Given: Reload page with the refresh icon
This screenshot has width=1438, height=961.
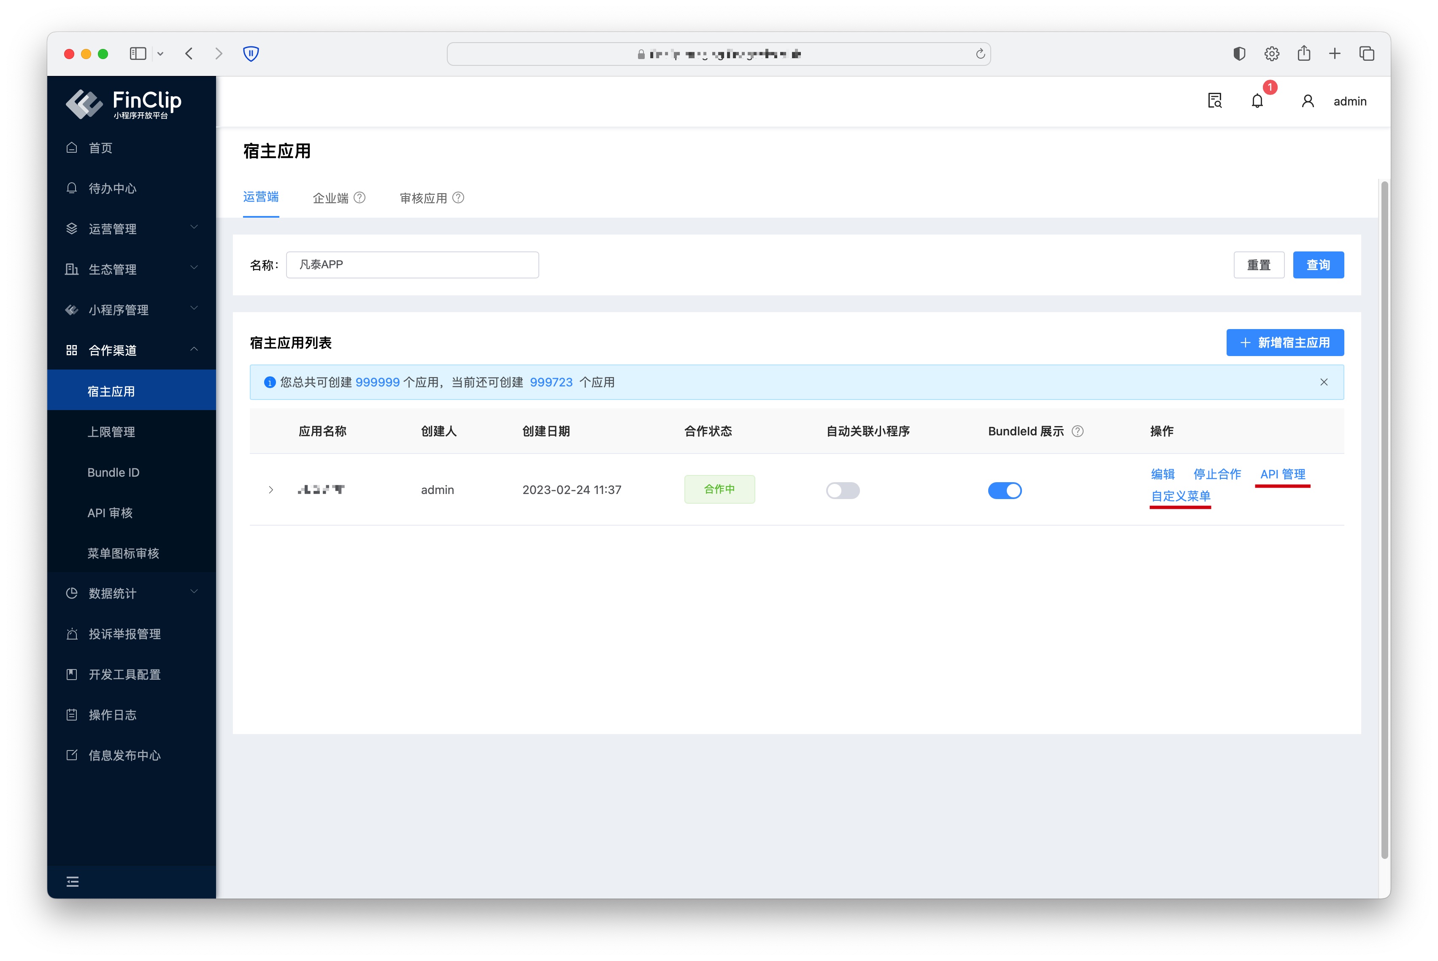Looking at the screenshot, I should (980, 54).
